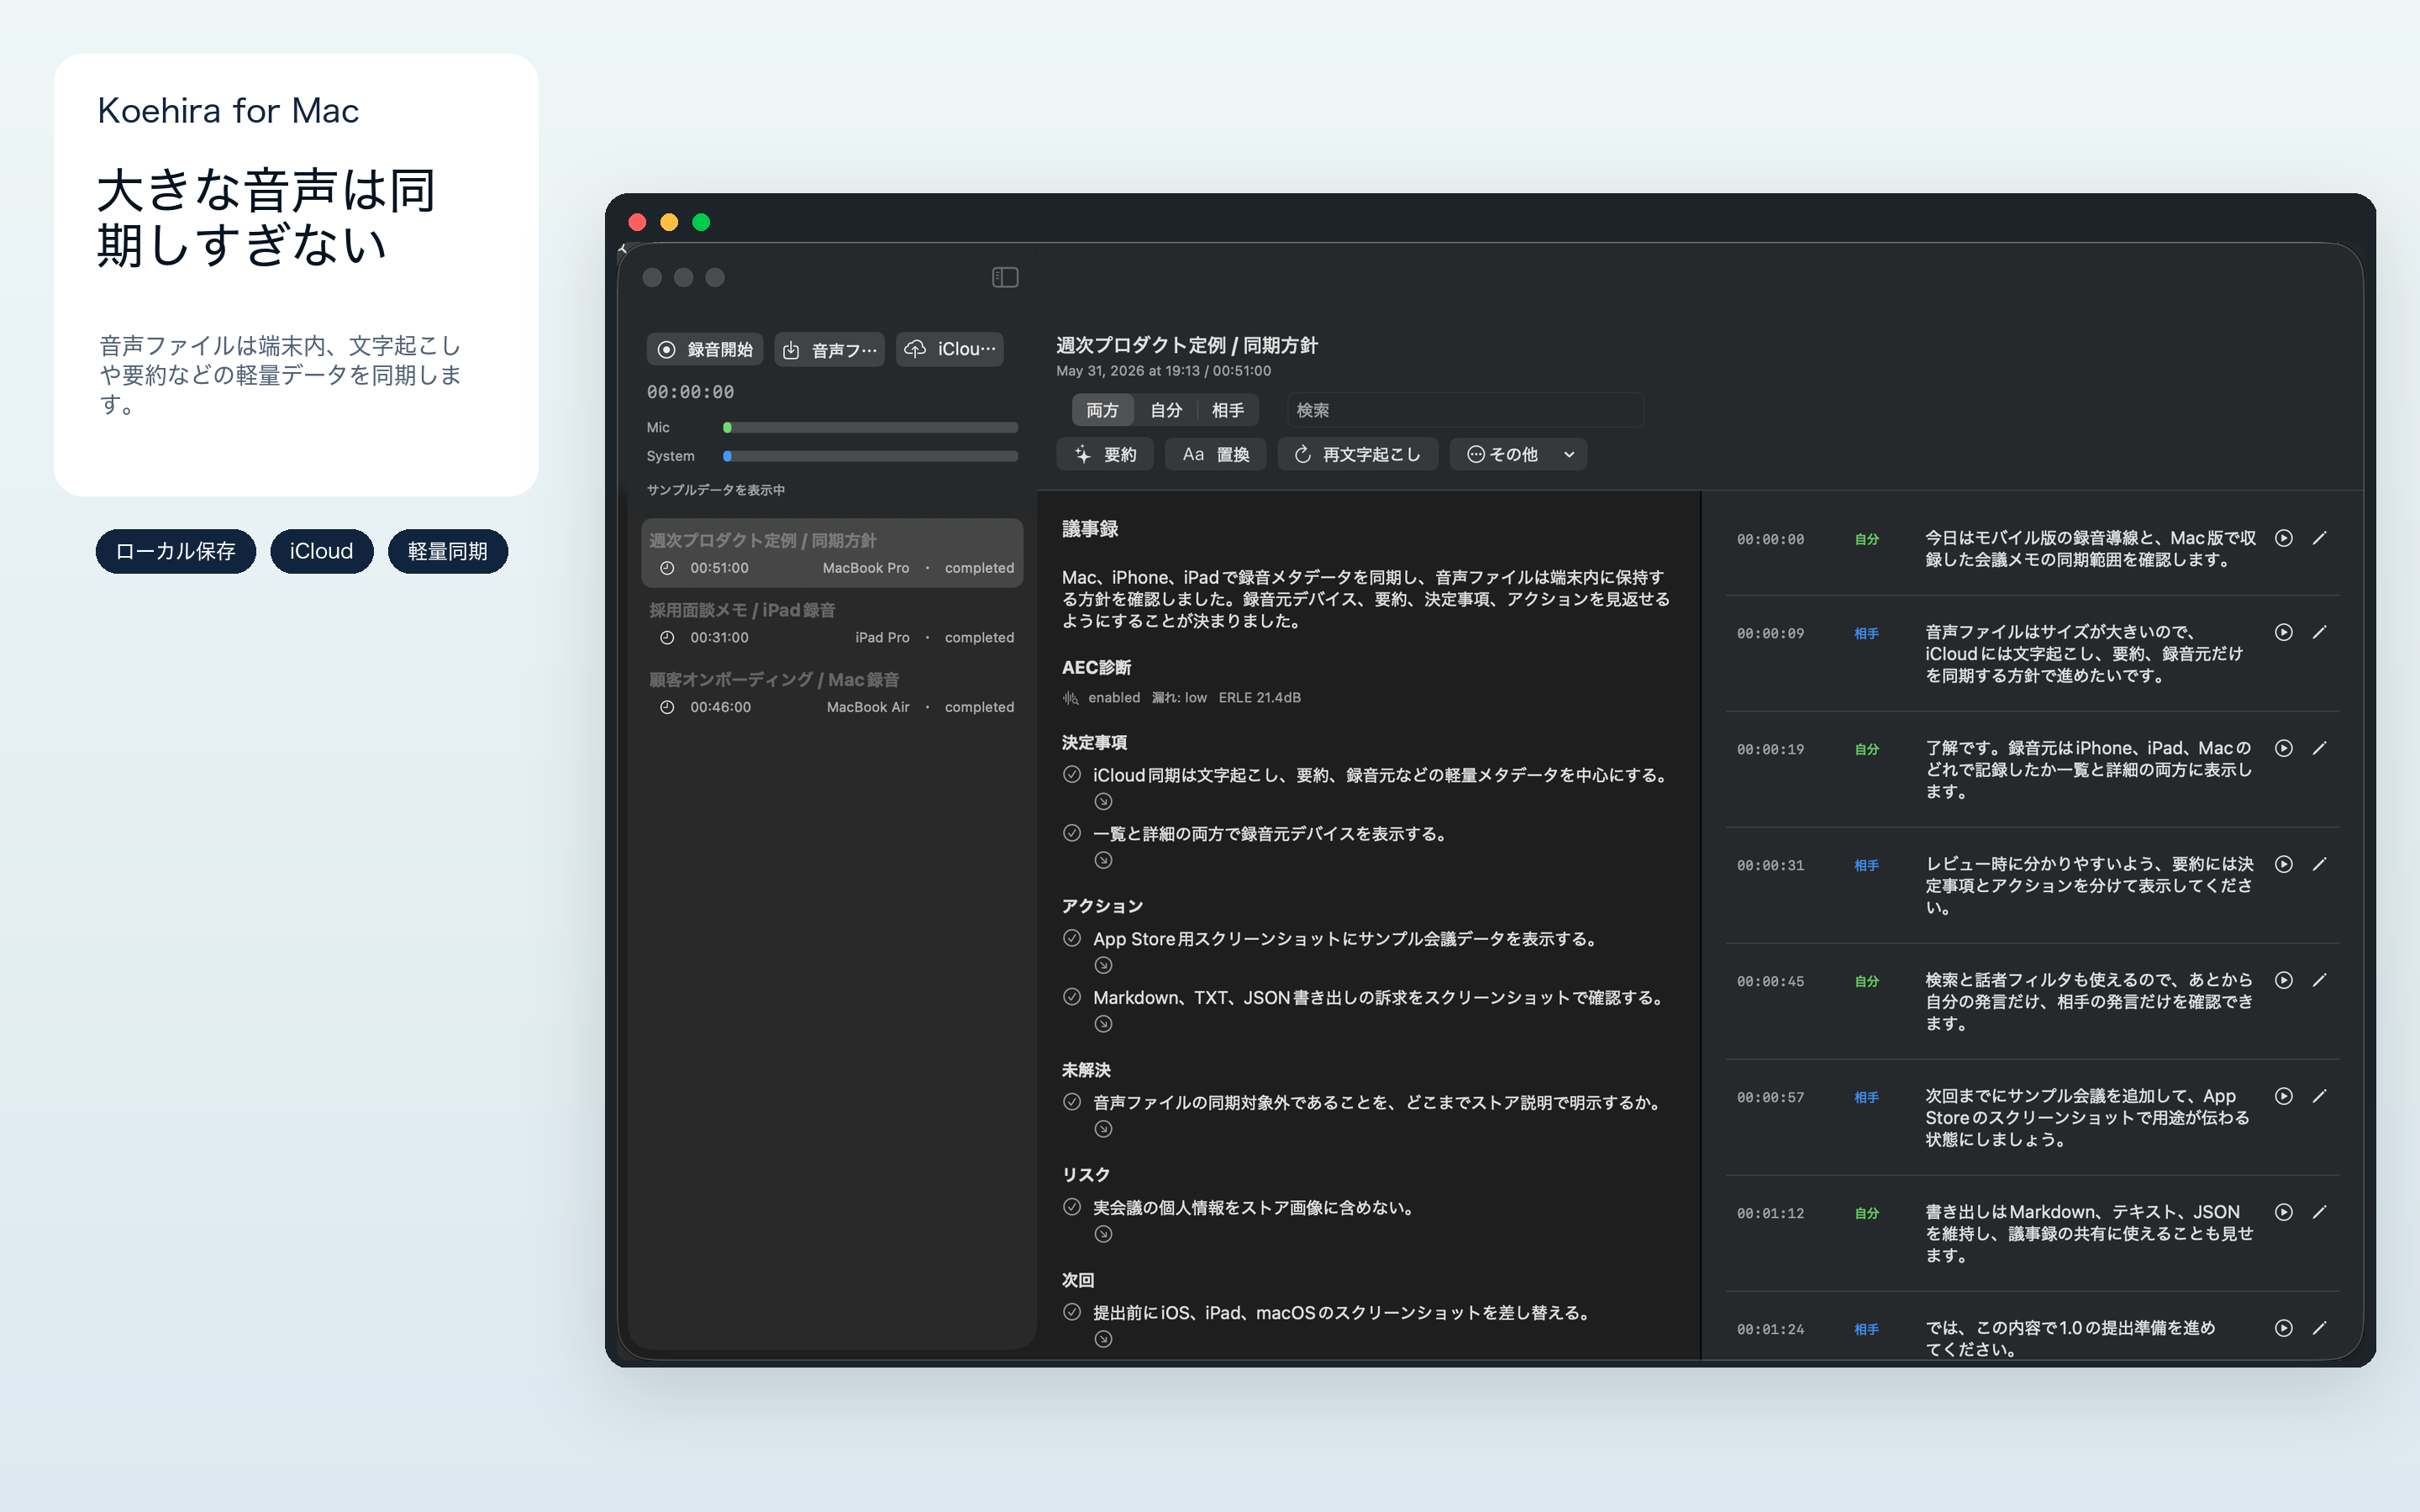The height and width of the screenshot is (1512, 2420).
Task: Click the 00:00:00 recording timer
Action: (690, 392)
